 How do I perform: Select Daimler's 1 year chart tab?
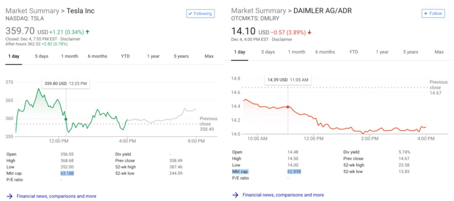pos(382,52)
